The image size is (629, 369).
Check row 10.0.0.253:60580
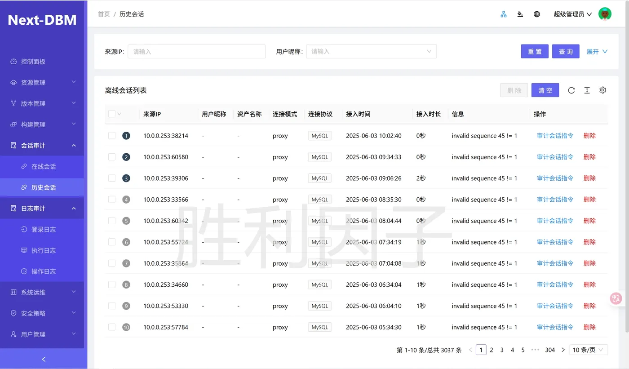tap(112, 157)
